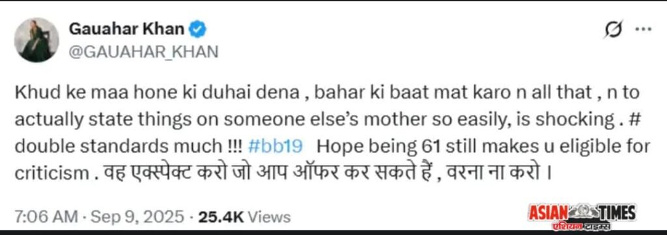
Task: Open the Grok slashed-circle icon
Action: click(614, 29)
